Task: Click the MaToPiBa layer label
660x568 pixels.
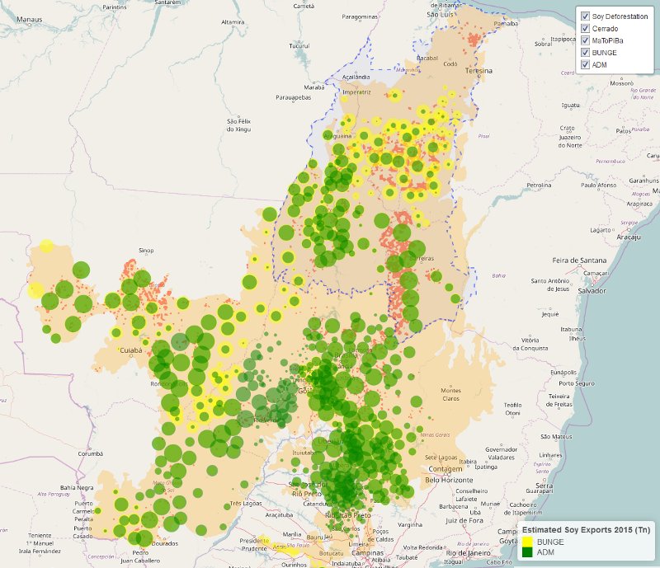Action: (x=607, y=41)
